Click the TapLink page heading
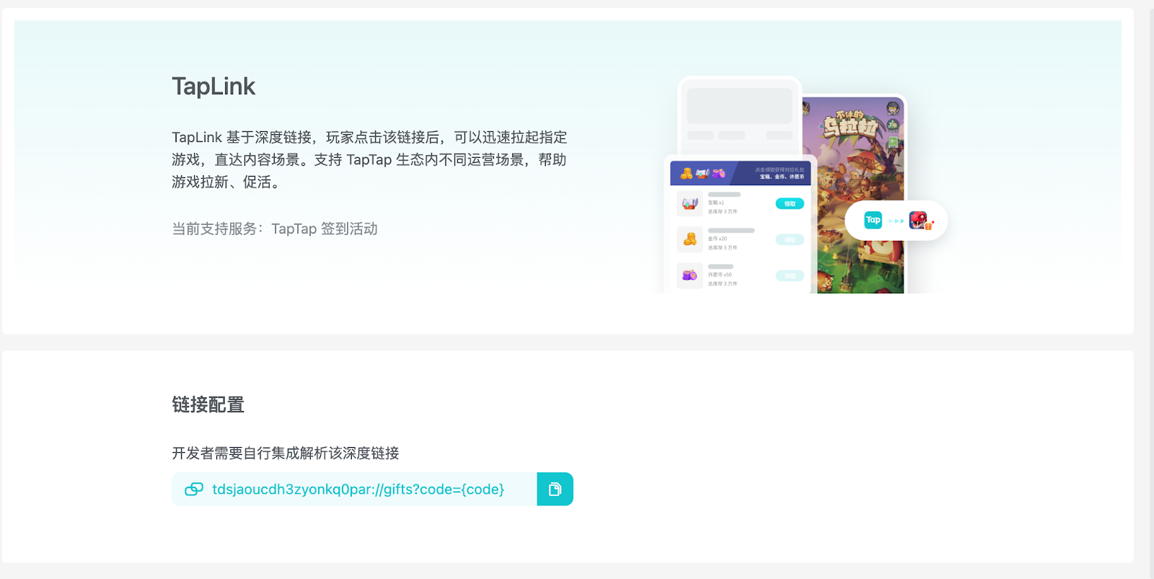The width and height of the screenshot is (1154, 579). [x=213, y=87]
